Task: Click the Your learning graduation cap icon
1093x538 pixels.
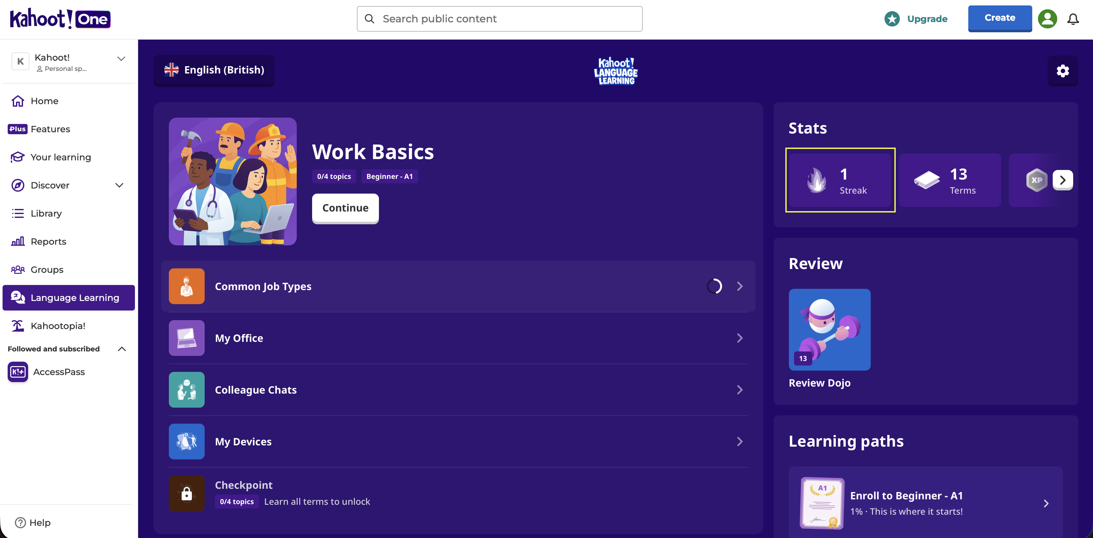Action: [x=18, y=157]
